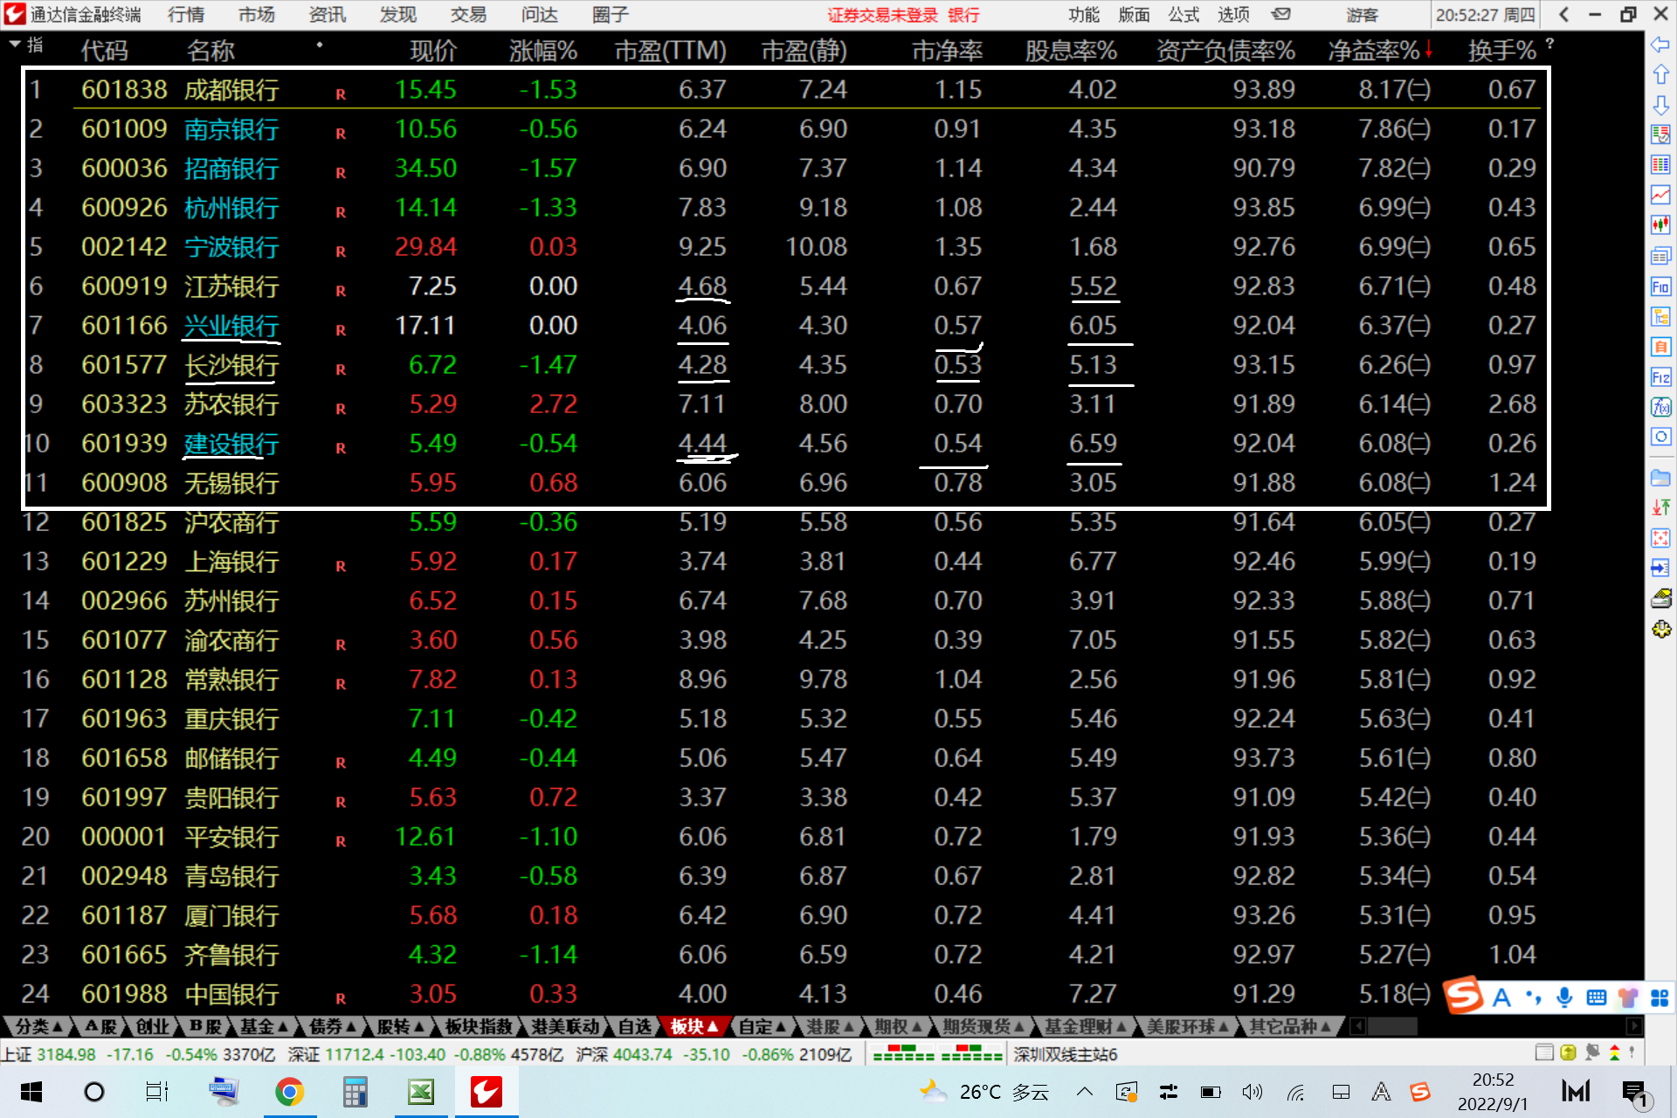Open column selector triangle beside 指 header
The width and height of the screenshot is (1677, 1118).
click(15, 43)
